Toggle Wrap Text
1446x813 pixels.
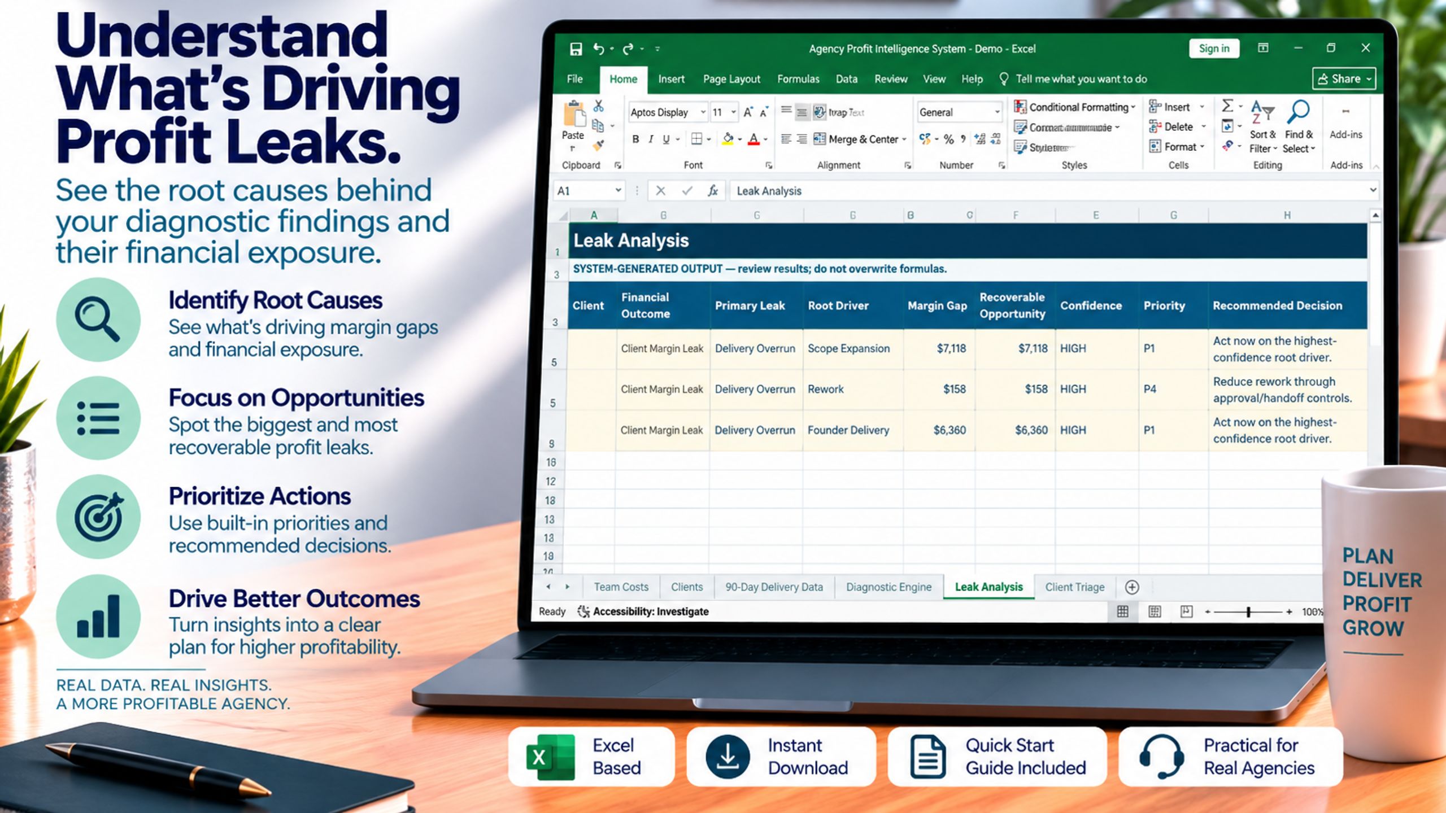pyautogui.click(x=839, y=112)
